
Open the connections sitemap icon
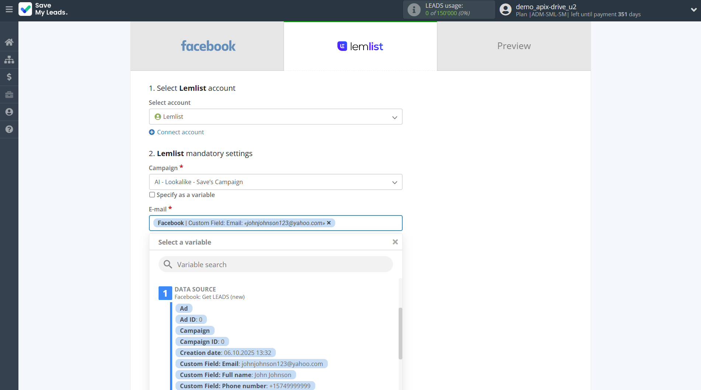9,59
